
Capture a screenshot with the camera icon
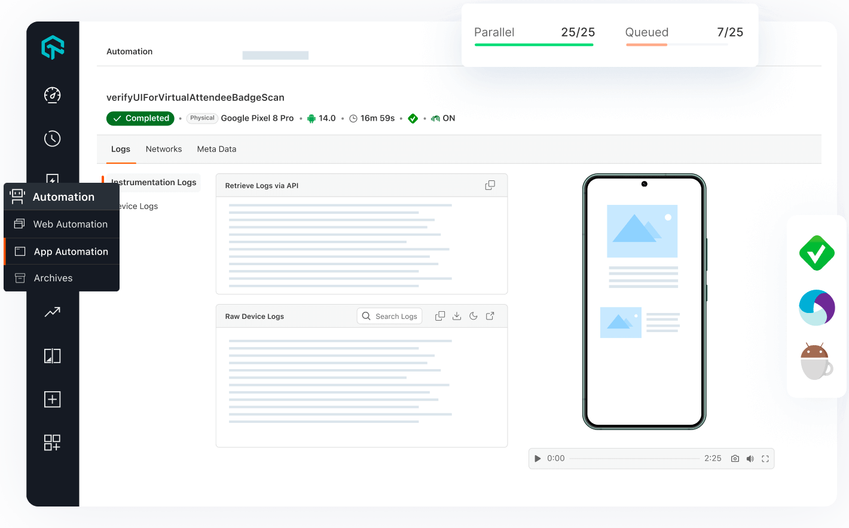pyautogui.click(x=735, y=458)
